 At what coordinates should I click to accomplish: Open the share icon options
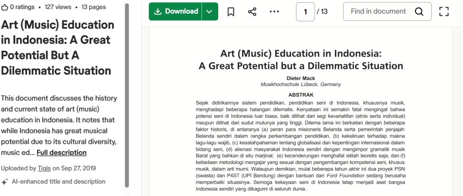(252, 11)
